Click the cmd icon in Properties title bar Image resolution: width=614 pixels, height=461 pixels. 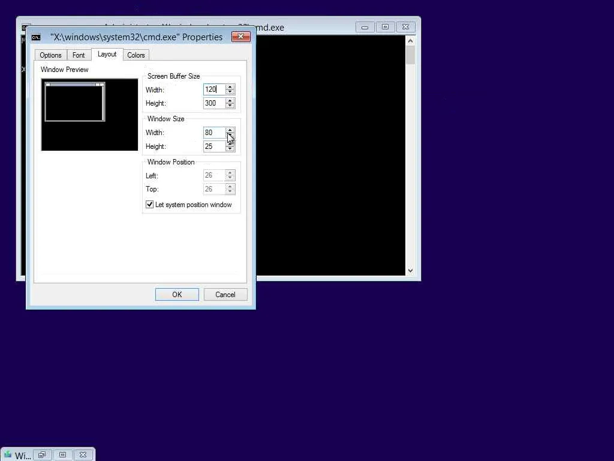click(36, 37)
